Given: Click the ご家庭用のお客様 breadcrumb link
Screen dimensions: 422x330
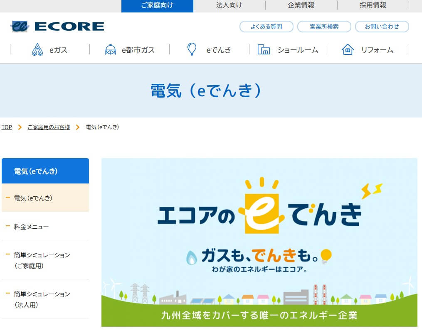Looking at the screenshot, I should click(x=49, y=127).
